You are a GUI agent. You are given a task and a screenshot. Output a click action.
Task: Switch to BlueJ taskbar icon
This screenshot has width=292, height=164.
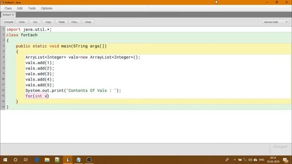[68, 160]
